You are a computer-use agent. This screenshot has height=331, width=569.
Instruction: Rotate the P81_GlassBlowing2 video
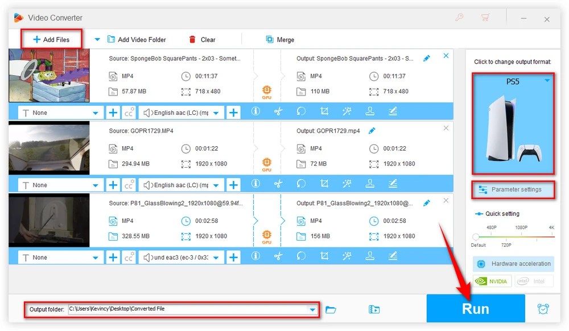click(x=301, y=256)
